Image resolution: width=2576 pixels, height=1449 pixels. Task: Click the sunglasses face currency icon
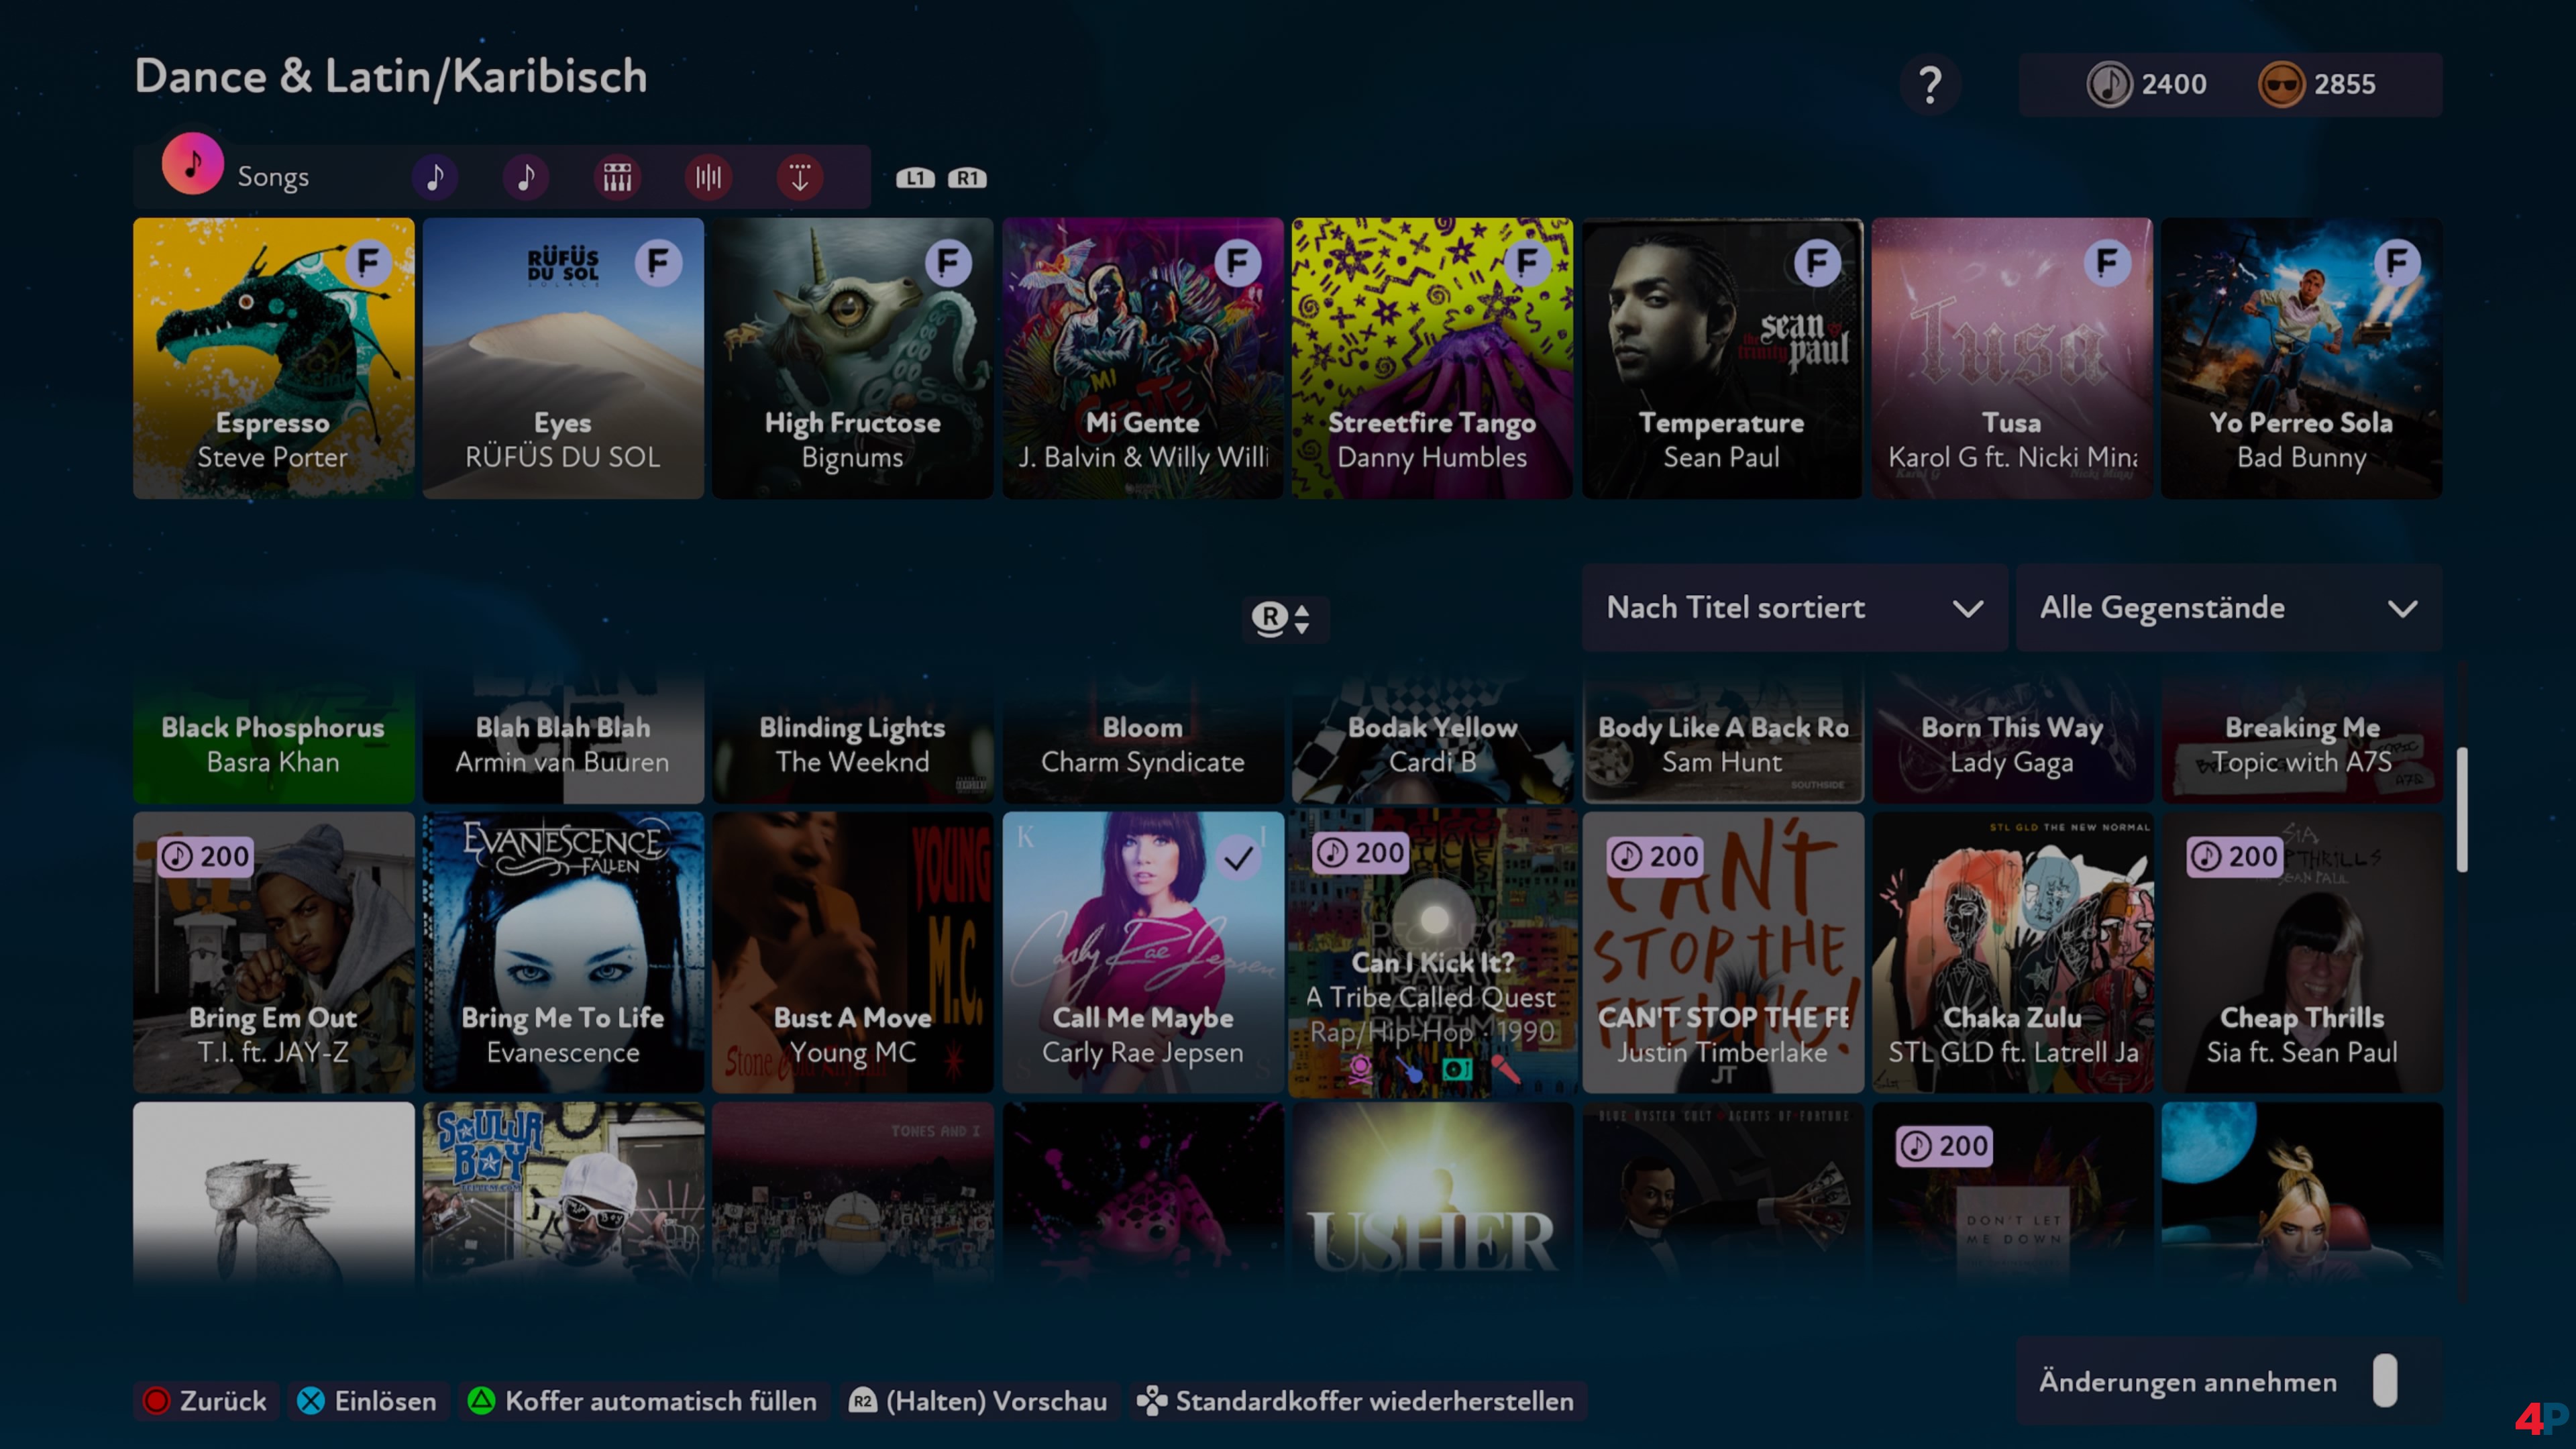coord(2281,85)
